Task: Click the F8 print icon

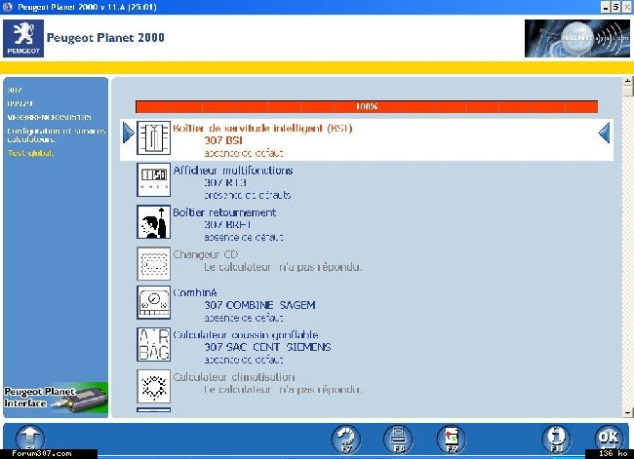Action: 398,439
